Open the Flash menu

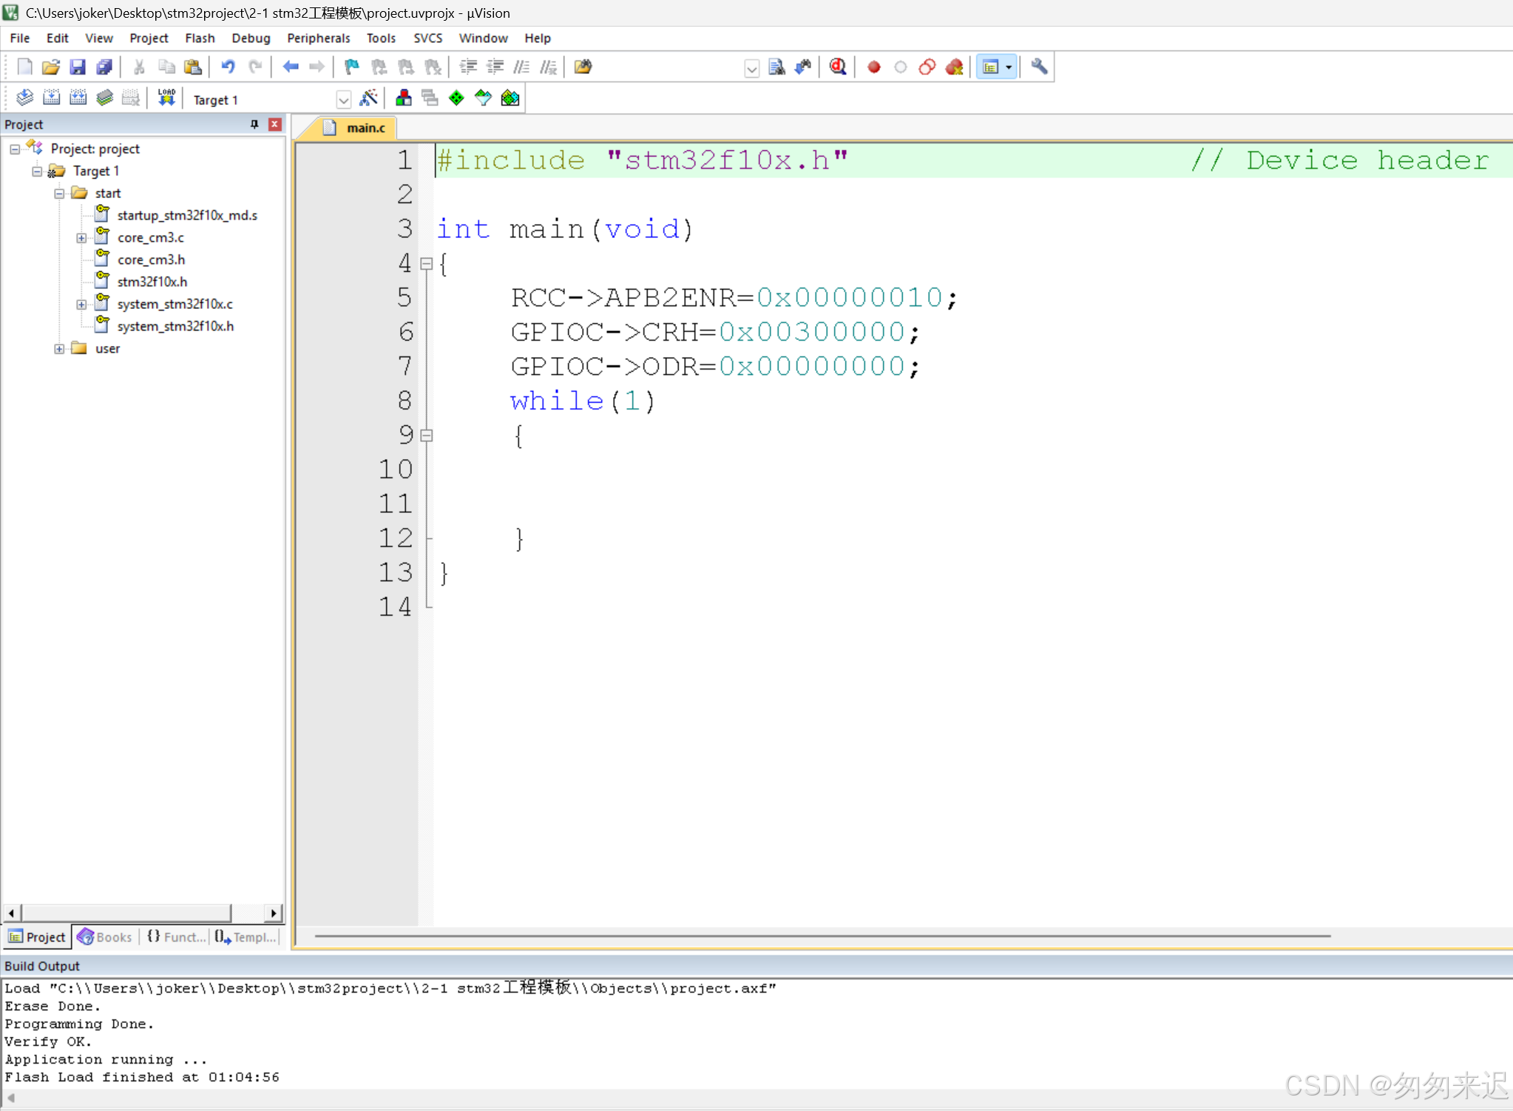(200, 38)
